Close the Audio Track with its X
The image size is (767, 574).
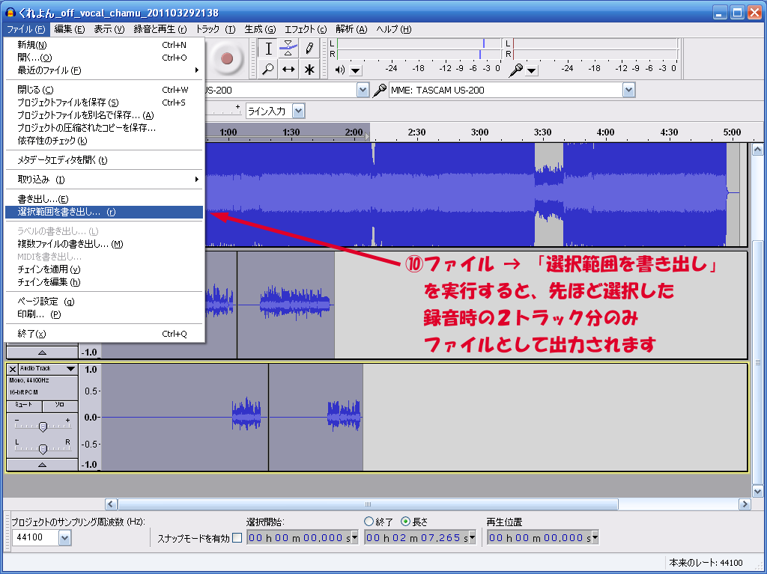[13, 369]
